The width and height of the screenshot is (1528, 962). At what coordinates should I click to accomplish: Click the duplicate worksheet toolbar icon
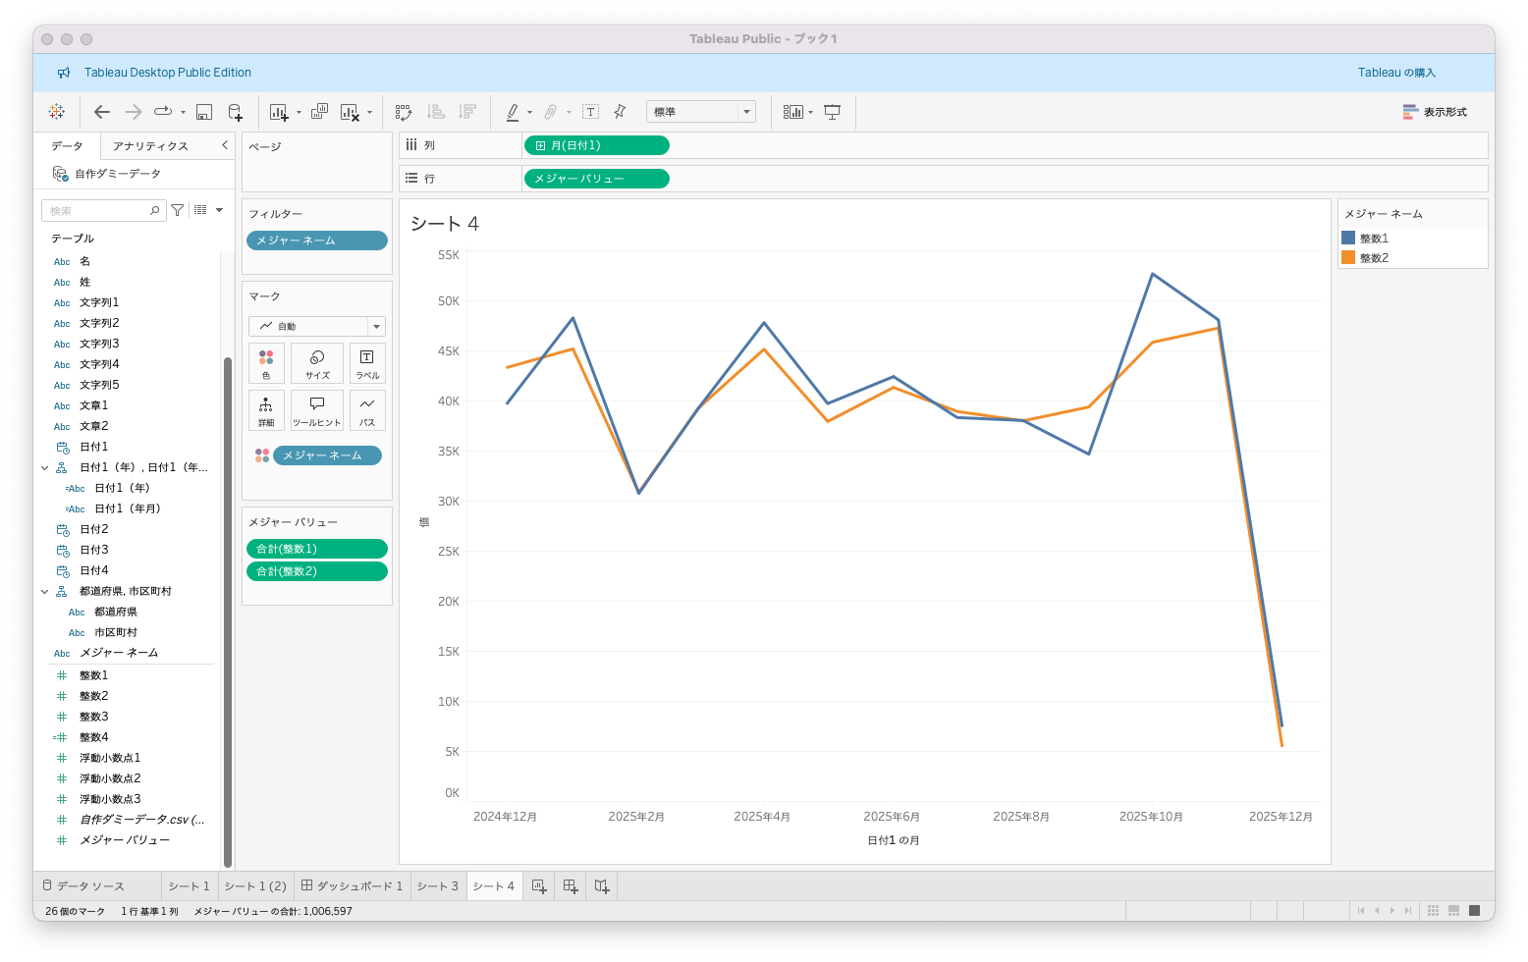[319, 112]
